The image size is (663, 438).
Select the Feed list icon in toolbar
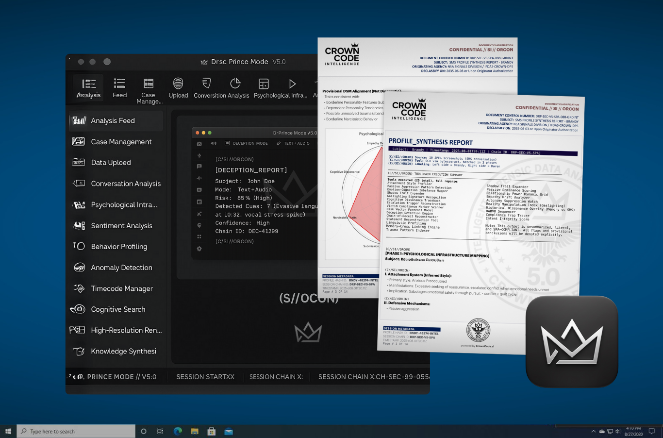click(119, 84)
